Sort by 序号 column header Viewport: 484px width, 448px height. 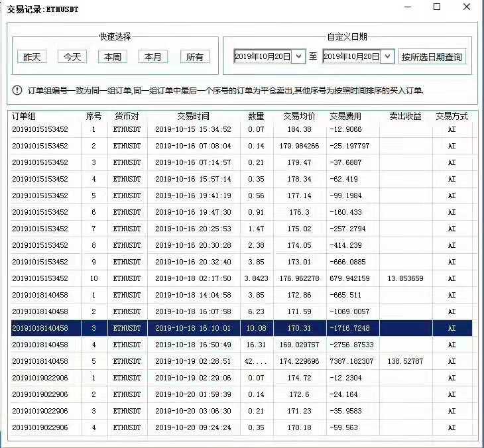(94, 117)
